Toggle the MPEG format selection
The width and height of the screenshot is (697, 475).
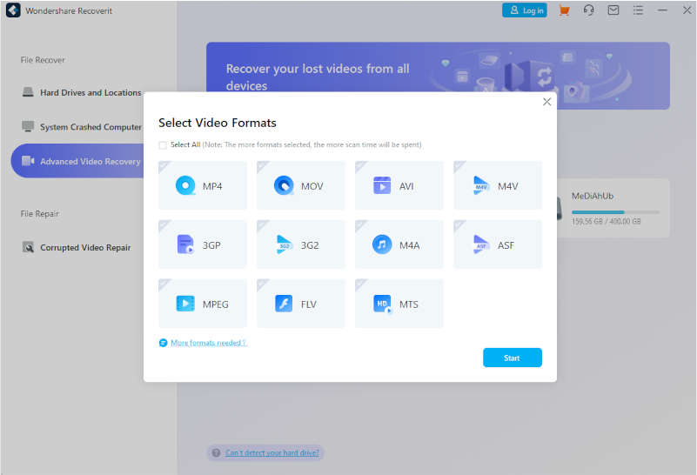(x=202, y=304)
